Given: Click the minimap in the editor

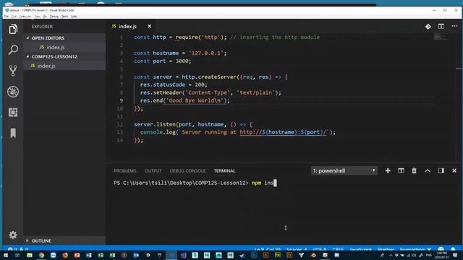Looking at the screenshot, I should (x=441, y=37).
